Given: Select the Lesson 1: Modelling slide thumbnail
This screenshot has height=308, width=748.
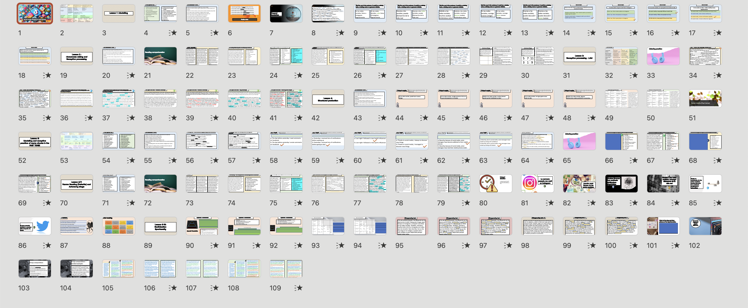Looking at the screenshot, I should pyautogui.click(x=118, y=14).
